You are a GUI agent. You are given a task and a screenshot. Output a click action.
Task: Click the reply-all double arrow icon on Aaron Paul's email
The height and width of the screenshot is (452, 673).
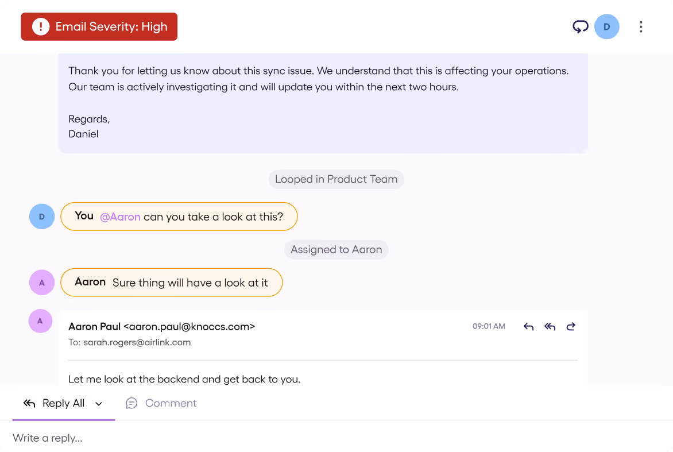point(550,327)
